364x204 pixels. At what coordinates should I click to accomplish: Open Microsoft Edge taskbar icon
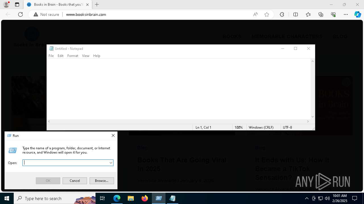coord(117,198)
